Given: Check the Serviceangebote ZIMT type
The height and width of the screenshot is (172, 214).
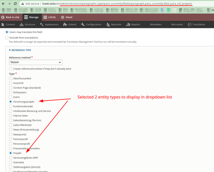Looking at the screenshot, I should click(11, 158).
